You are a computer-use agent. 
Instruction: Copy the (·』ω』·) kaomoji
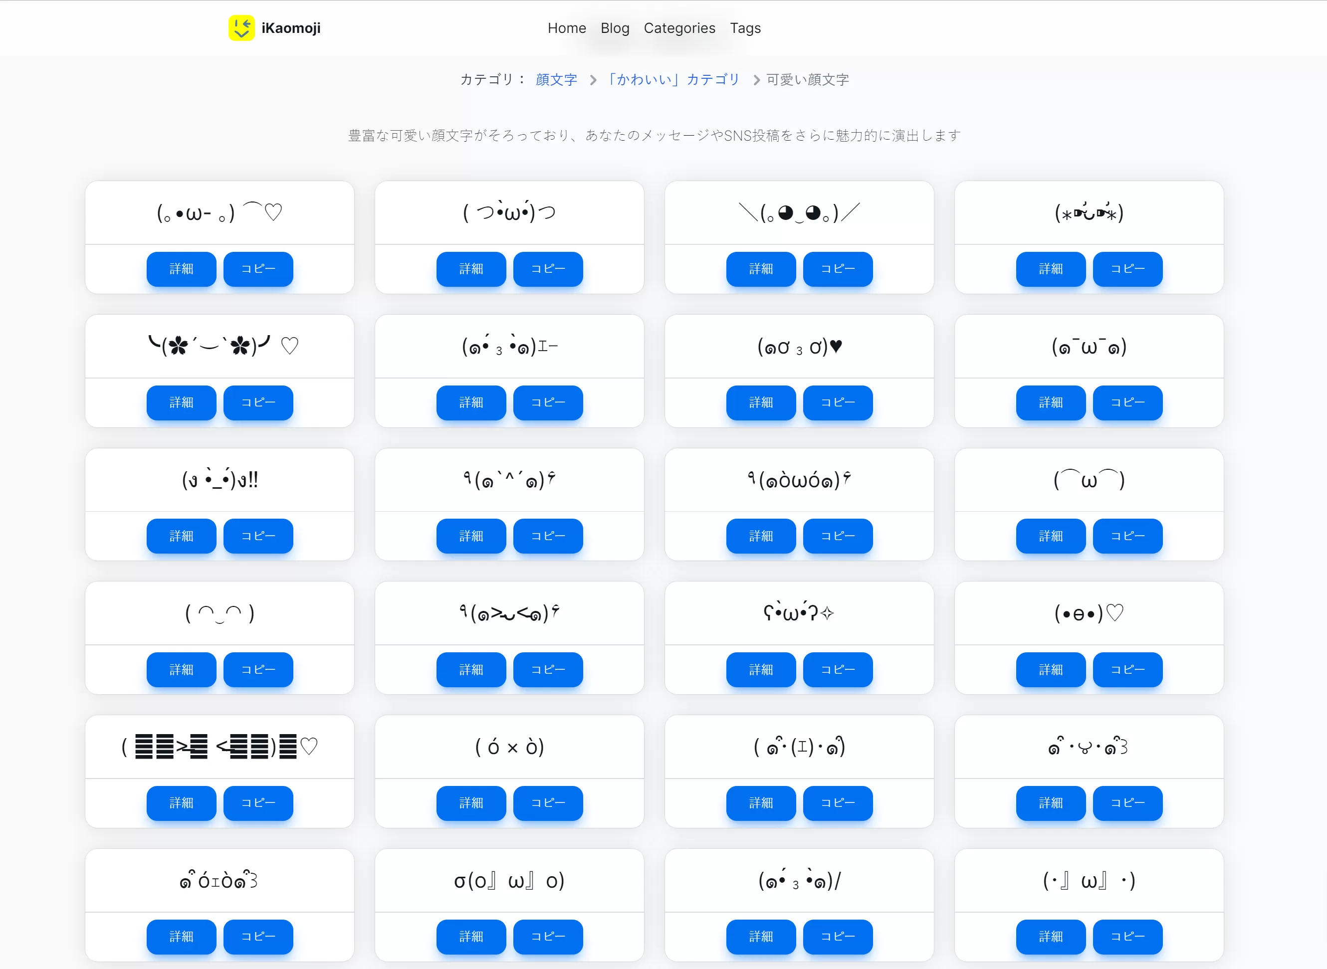tap(1127, 937)
